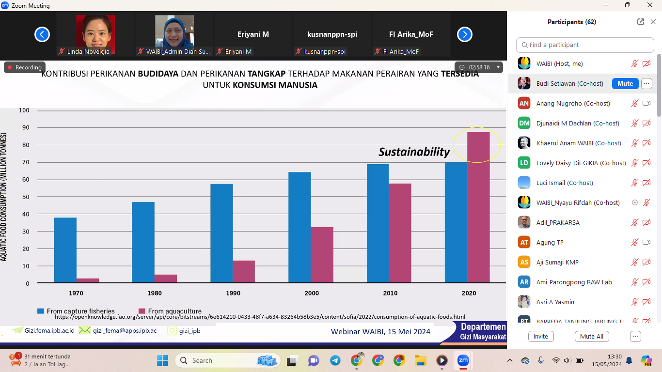This screenshot has width=662, height=372.
Task: Toggle microphone for Agung TP
Action: pos(634,242)
